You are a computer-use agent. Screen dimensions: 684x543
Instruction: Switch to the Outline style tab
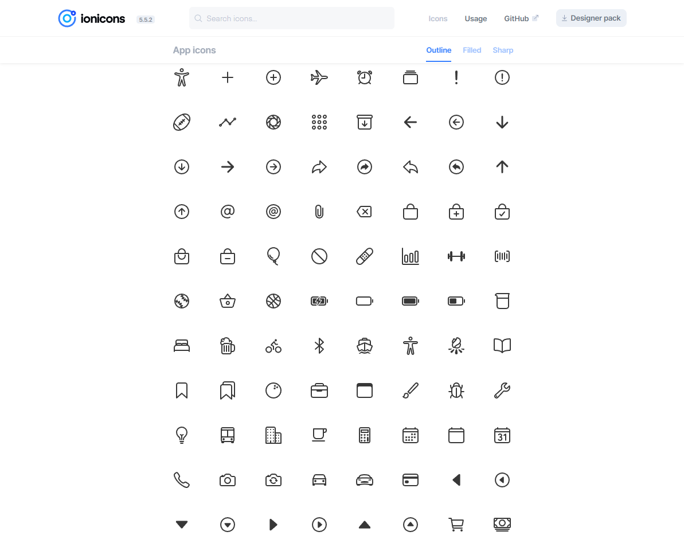coord(439,50)
